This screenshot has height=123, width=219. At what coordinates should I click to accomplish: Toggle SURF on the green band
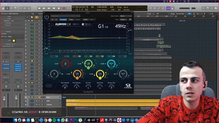(88, 68)
